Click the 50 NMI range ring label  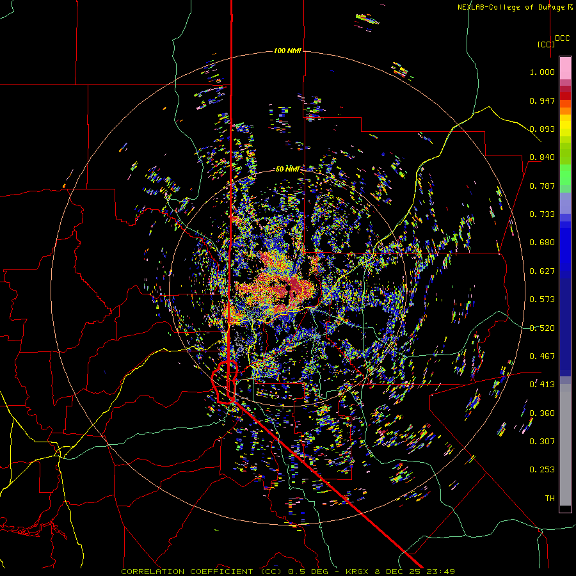click(287, 170)
